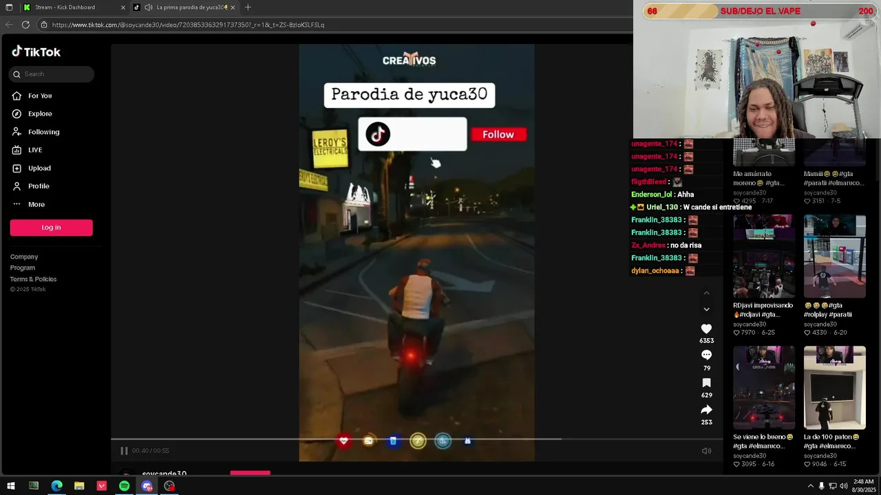Open 'Me amárrate moreno' video thumbnail
The image size is (881, 495).
(764, 152)
